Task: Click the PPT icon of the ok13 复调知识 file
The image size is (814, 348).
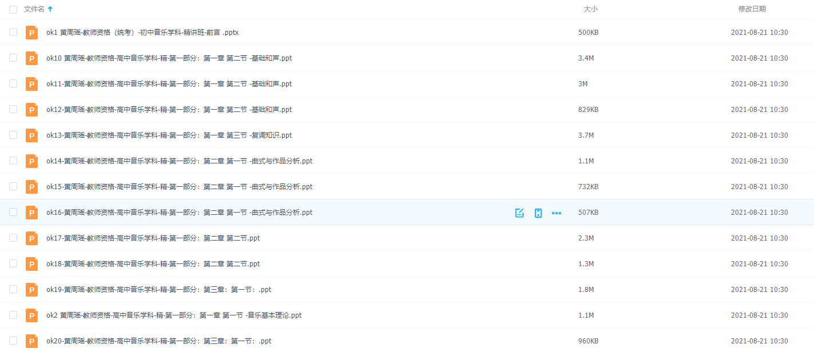Action: coord(31,135)
